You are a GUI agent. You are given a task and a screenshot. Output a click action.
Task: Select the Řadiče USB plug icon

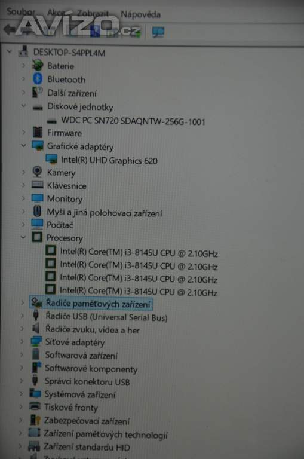click(x=36, y=316)
